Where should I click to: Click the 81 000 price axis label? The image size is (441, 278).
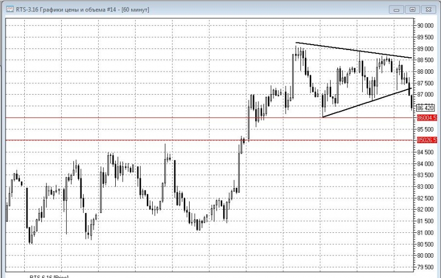(x=425, y=232)
